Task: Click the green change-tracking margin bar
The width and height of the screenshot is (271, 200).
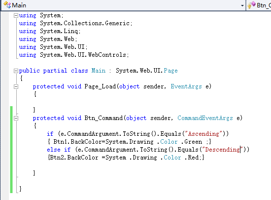Action: pos(11,150)
